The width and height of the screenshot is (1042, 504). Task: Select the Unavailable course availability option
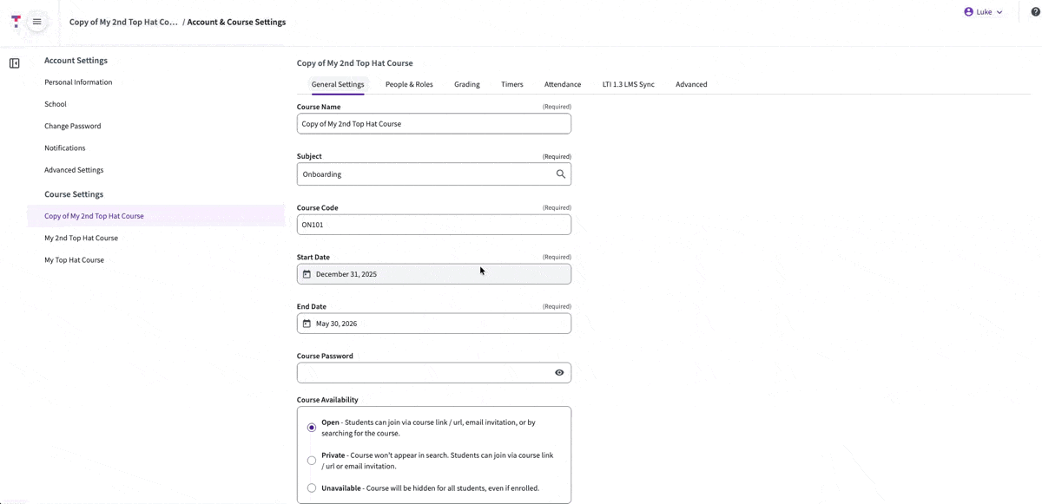click(311, 488)
